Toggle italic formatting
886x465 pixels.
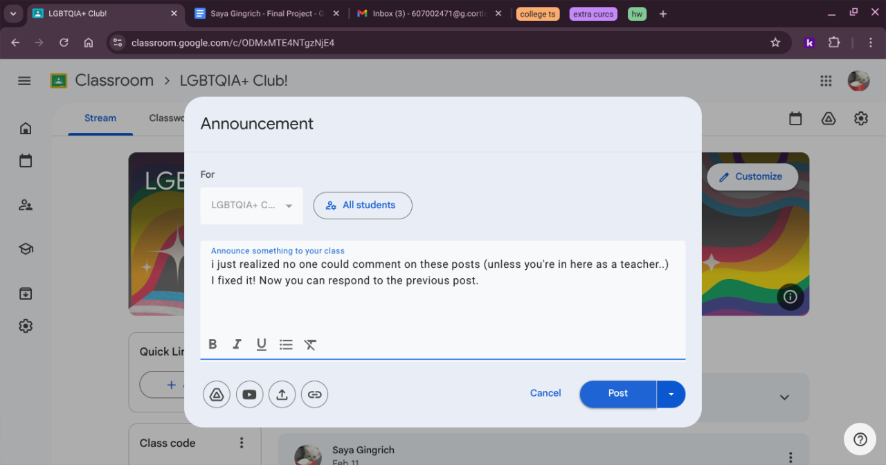pos(237,345)
